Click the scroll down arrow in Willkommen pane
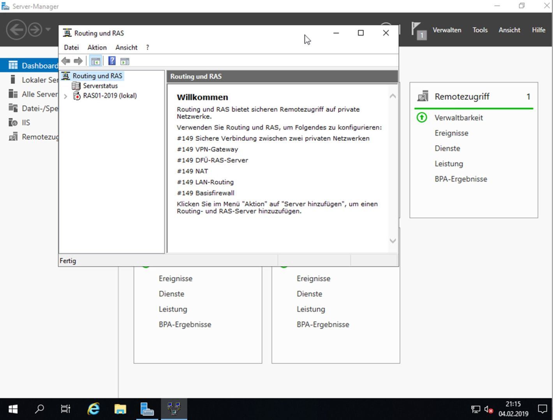 click(393, 241)
